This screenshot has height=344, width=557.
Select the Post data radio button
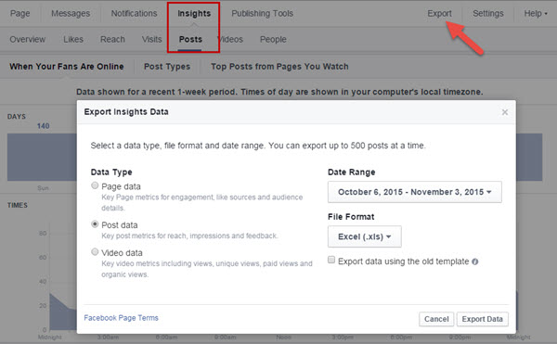95,224
